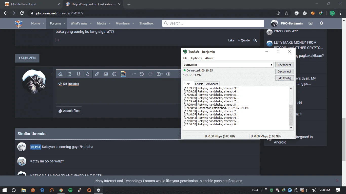Expand the What's new dropdown arrow
This screenshot has width=346, height=194.
pyautogui.click(x=91, y=23)
